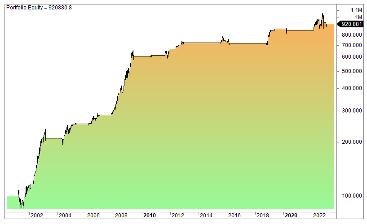
Task: Click the 200,000 y-axis label
Action: pyautogui.click(x=352, y=142)
